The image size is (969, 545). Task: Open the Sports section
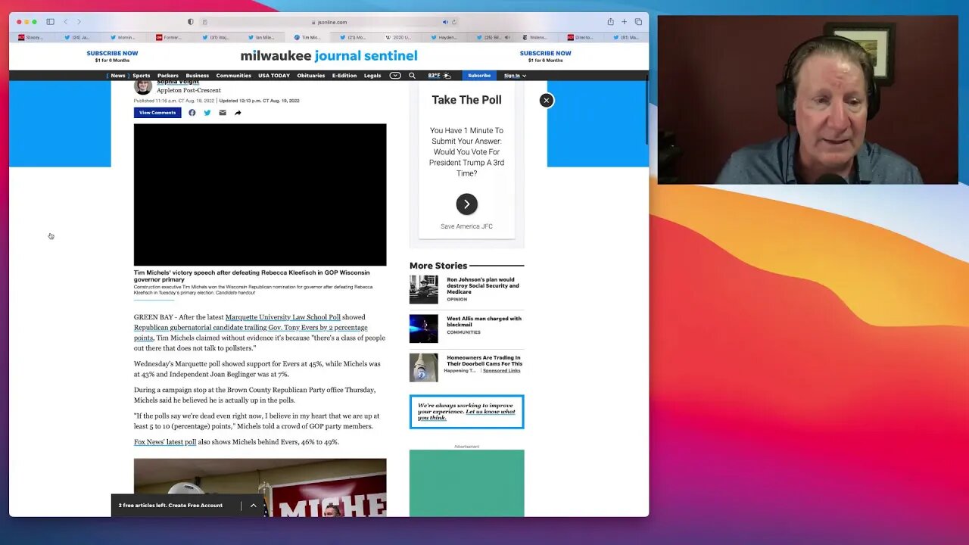point(142,76)
